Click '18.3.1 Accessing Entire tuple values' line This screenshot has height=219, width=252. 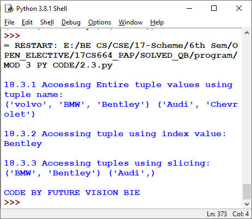point(118,85)
